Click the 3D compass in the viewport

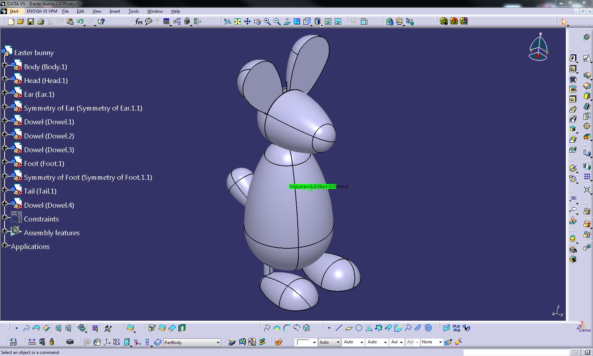pos(538,47)
